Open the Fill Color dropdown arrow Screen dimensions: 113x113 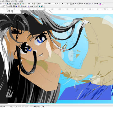coord(23,6)
